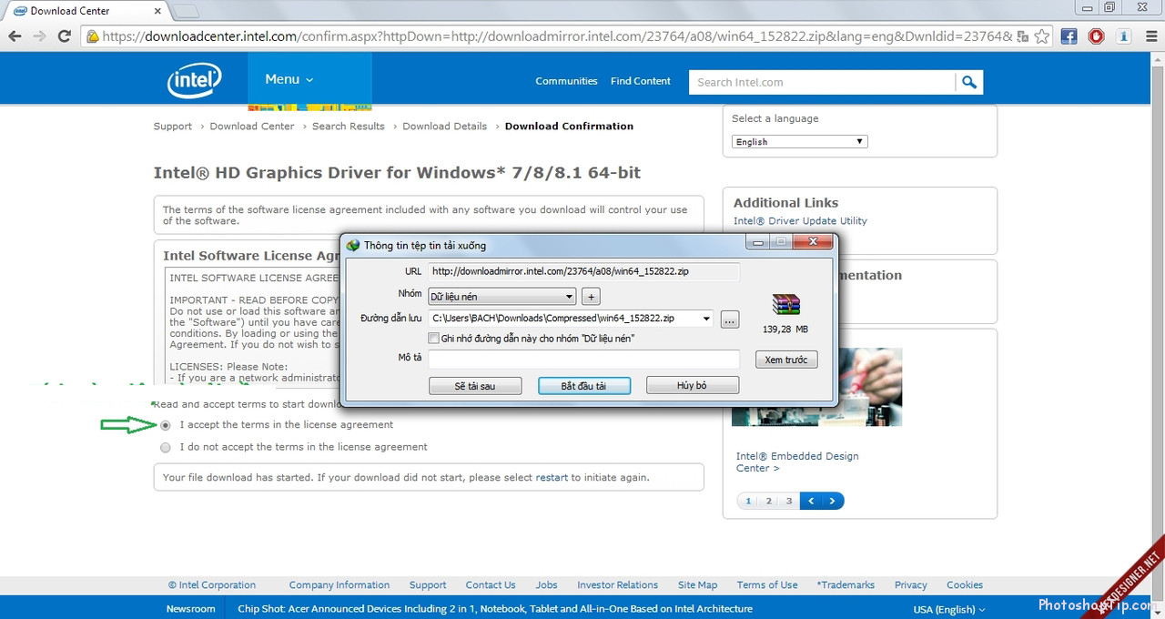Go to carousel page 2

[769, 502]
